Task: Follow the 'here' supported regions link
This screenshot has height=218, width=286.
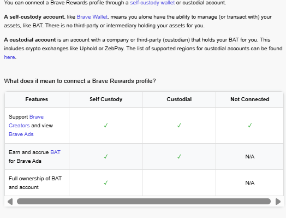Action: [9, 57]
